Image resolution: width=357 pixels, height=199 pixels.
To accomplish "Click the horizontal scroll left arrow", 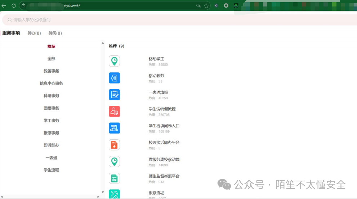I will coord(2,197).
